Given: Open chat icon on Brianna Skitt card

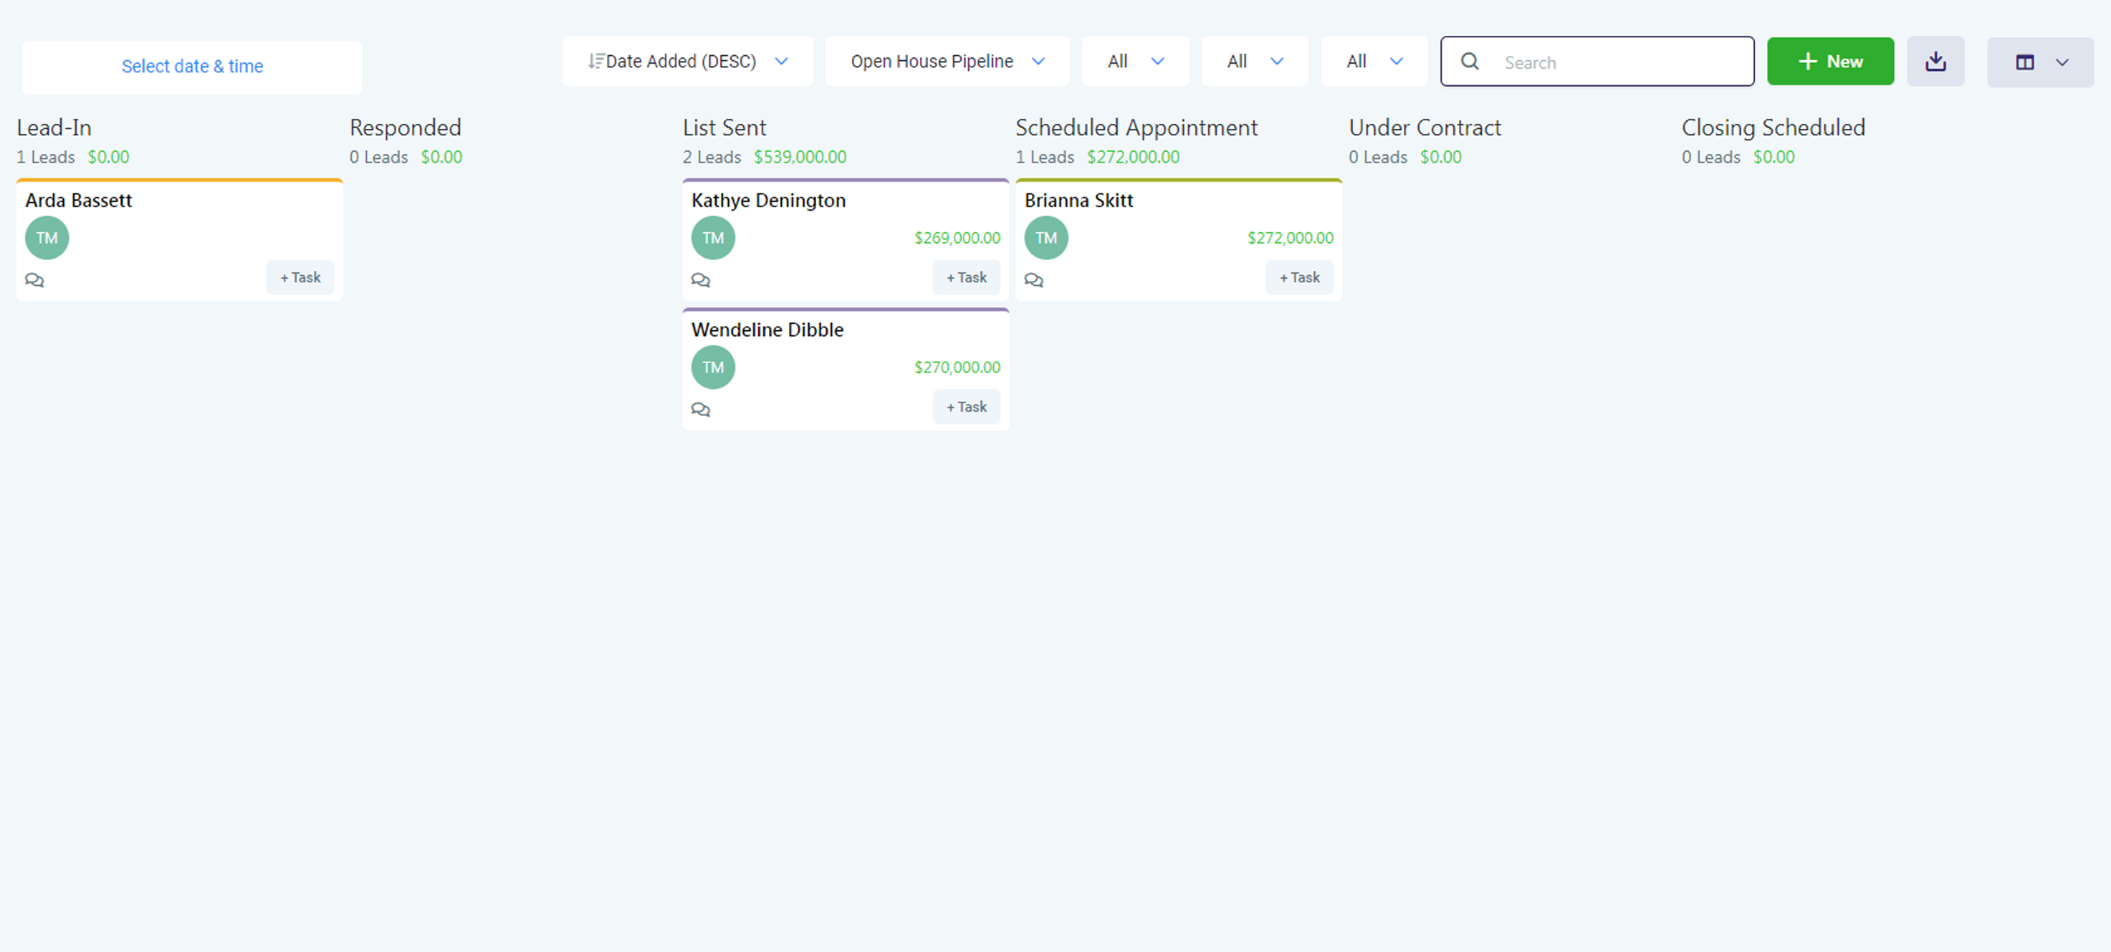Looking at the screenshot, I should coord(1034,280).
